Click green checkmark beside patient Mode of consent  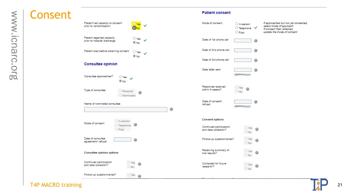[256, 28]
